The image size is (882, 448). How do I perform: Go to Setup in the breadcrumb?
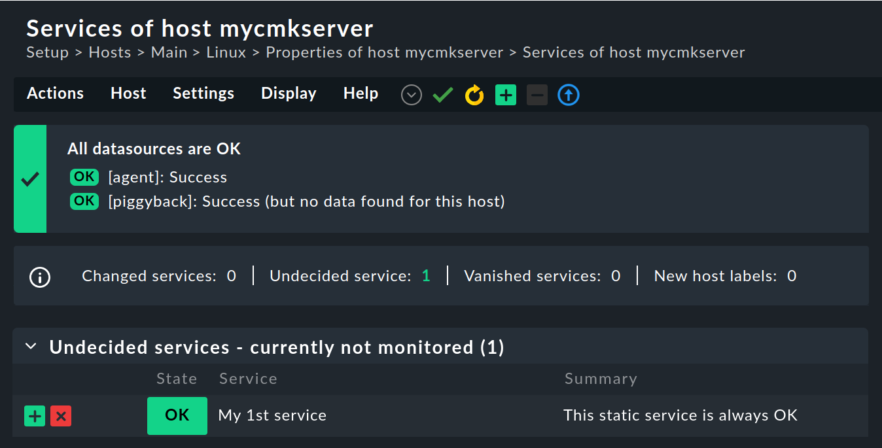click(x=47, y=52)
